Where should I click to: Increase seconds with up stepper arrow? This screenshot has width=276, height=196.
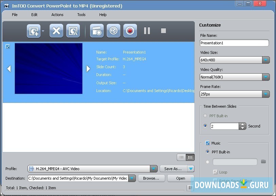[x=243, y=124]
